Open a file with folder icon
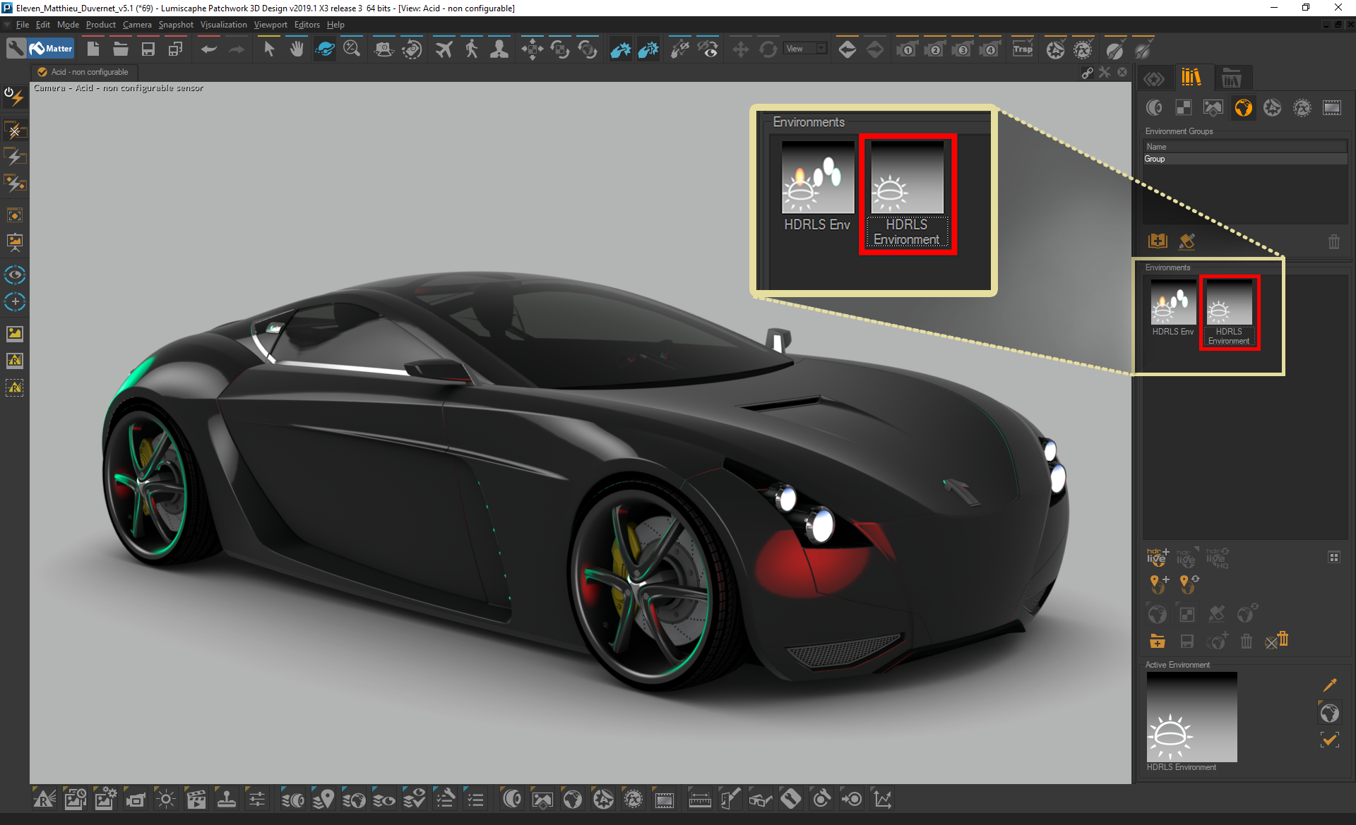This screenshot has width=1356, height=825. 120,49
